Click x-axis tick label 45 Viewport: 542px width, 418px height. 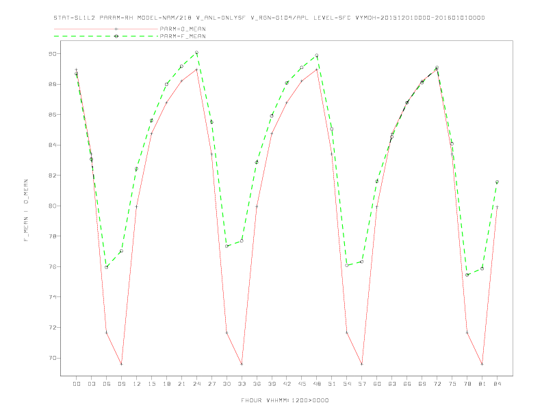[302, 384]
